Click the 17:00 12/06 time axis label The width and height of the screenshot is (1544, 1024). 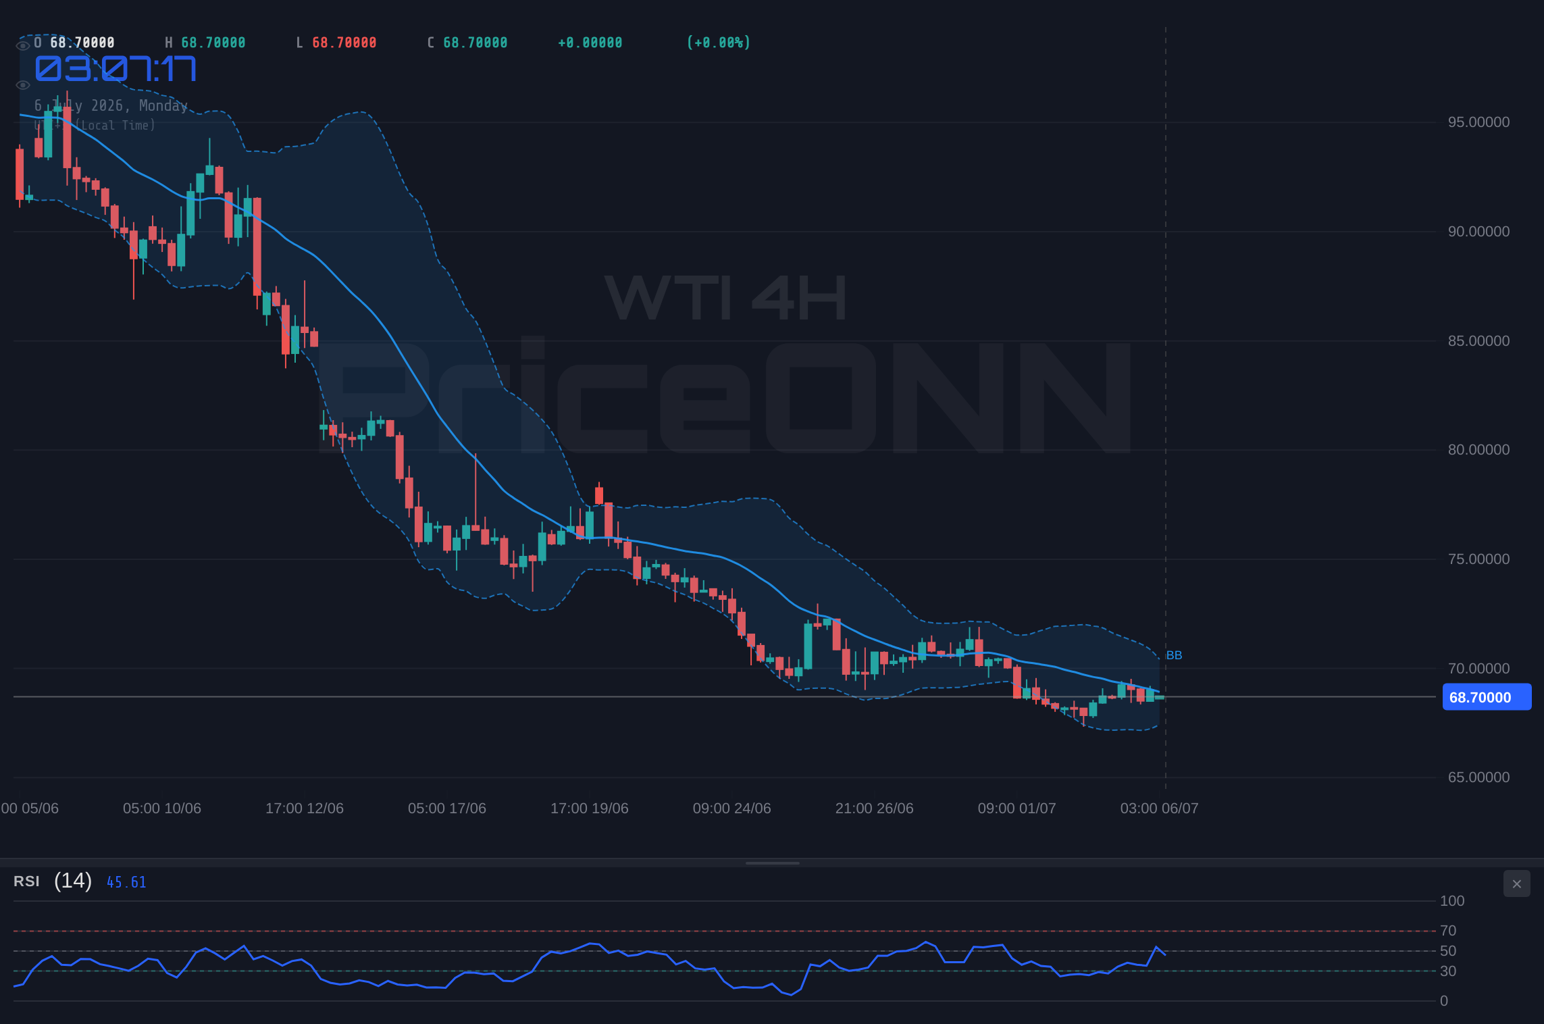tap(305, 809)
